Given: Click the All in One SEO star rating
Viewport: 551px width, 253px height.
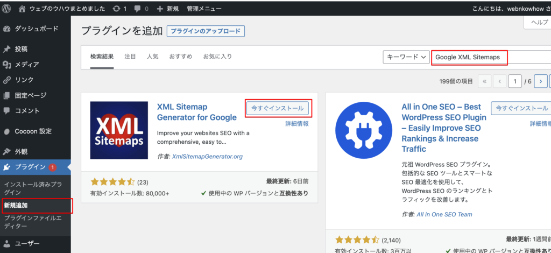Looking at the screenshot, I should coord(357,240).
